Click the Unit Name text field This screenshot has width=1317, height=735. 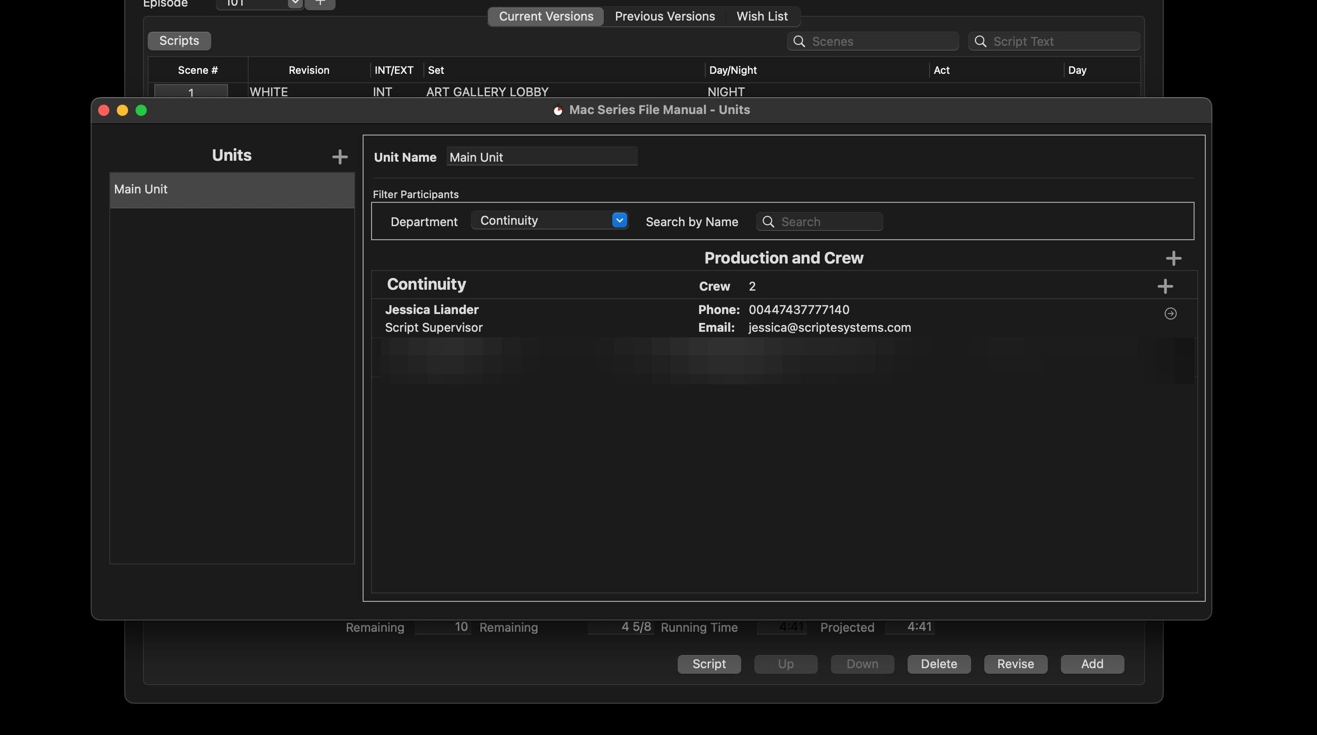point(541,157)
